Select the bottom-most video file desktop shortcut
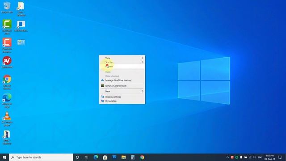The image size is (286, 161). click(7, 137)
